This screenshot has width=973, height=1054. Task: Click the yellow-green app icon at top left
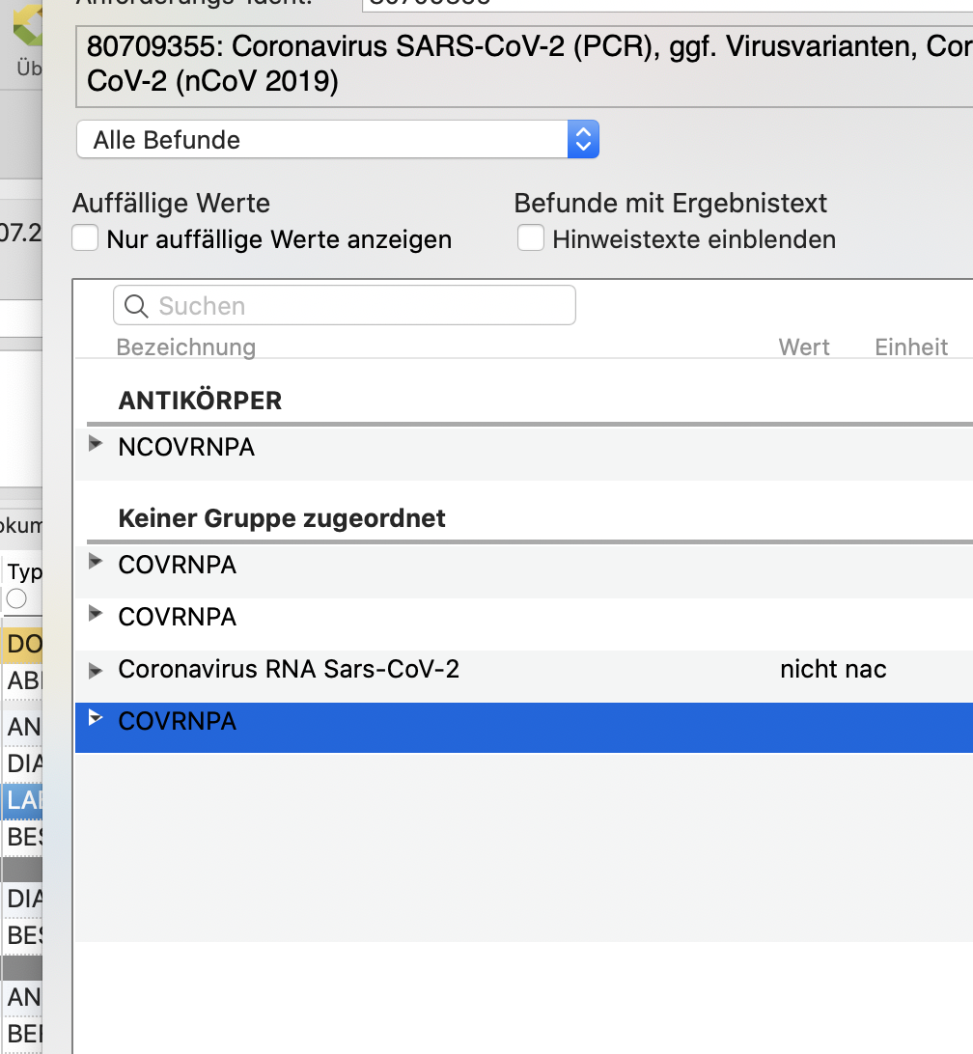(x=27, y=24)
